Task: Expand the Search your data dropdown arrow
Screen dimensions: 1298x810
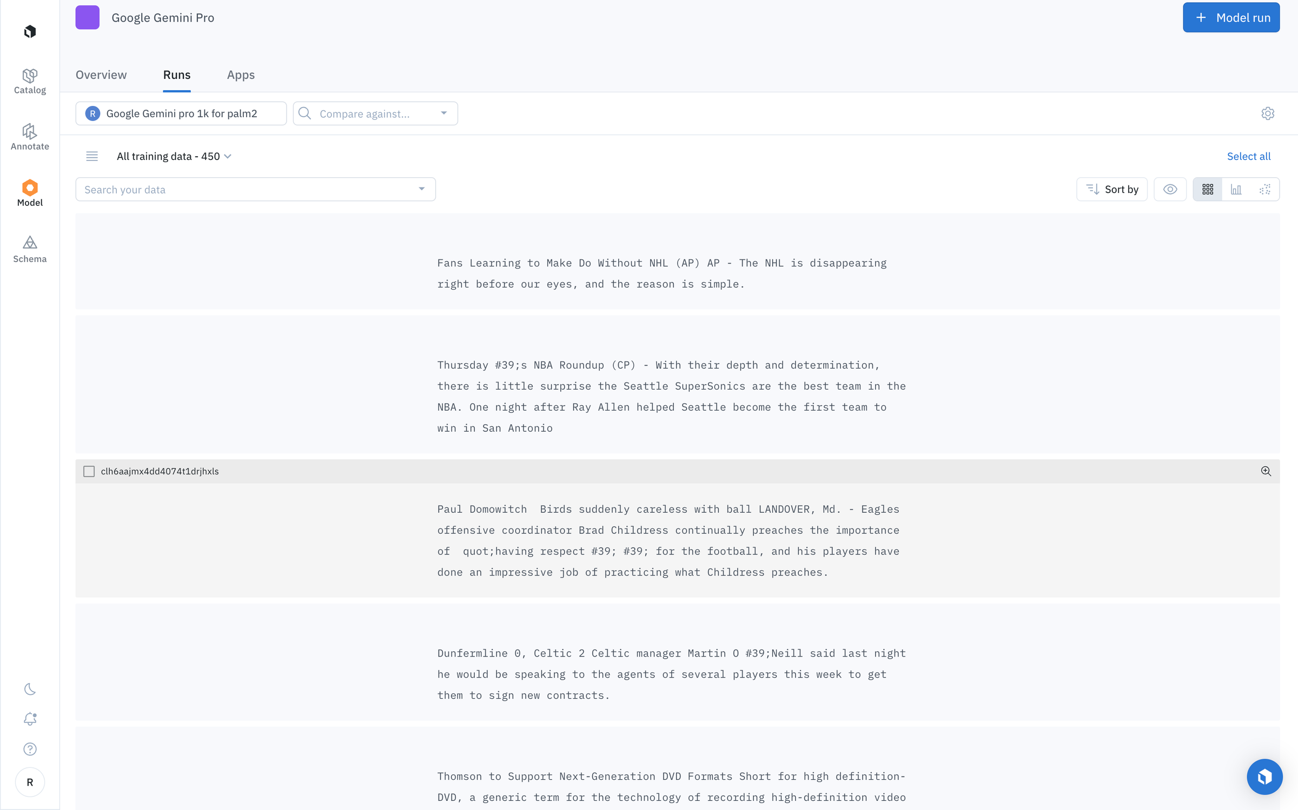Action: [421, 189]
